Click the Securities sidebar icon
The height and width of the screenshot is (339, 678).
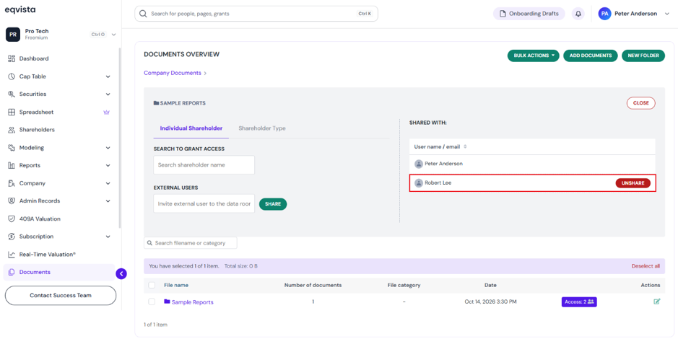click(12, 94)
